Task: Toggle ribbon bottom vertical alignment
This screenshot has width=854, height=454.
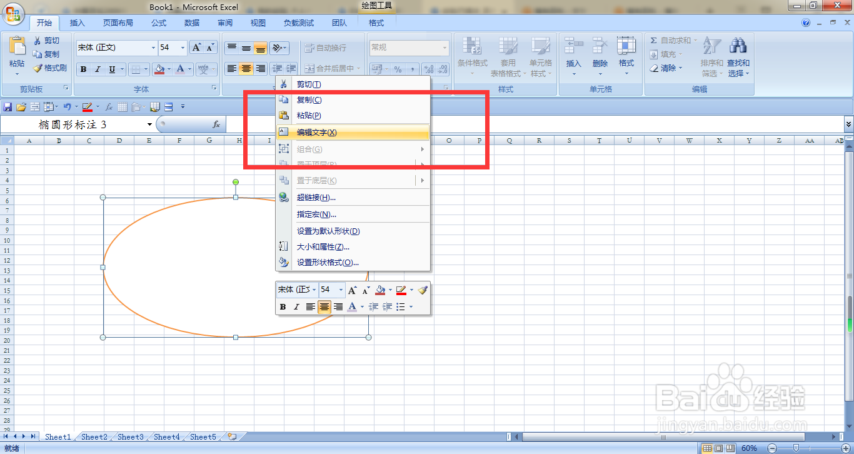Action: click(x=260, y=48)
